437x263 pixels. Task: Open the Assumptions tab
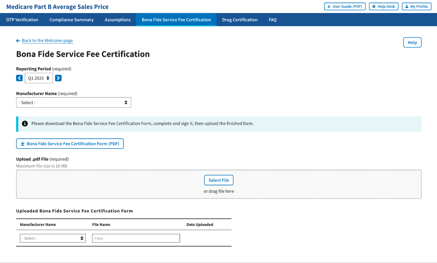point(118,20)
